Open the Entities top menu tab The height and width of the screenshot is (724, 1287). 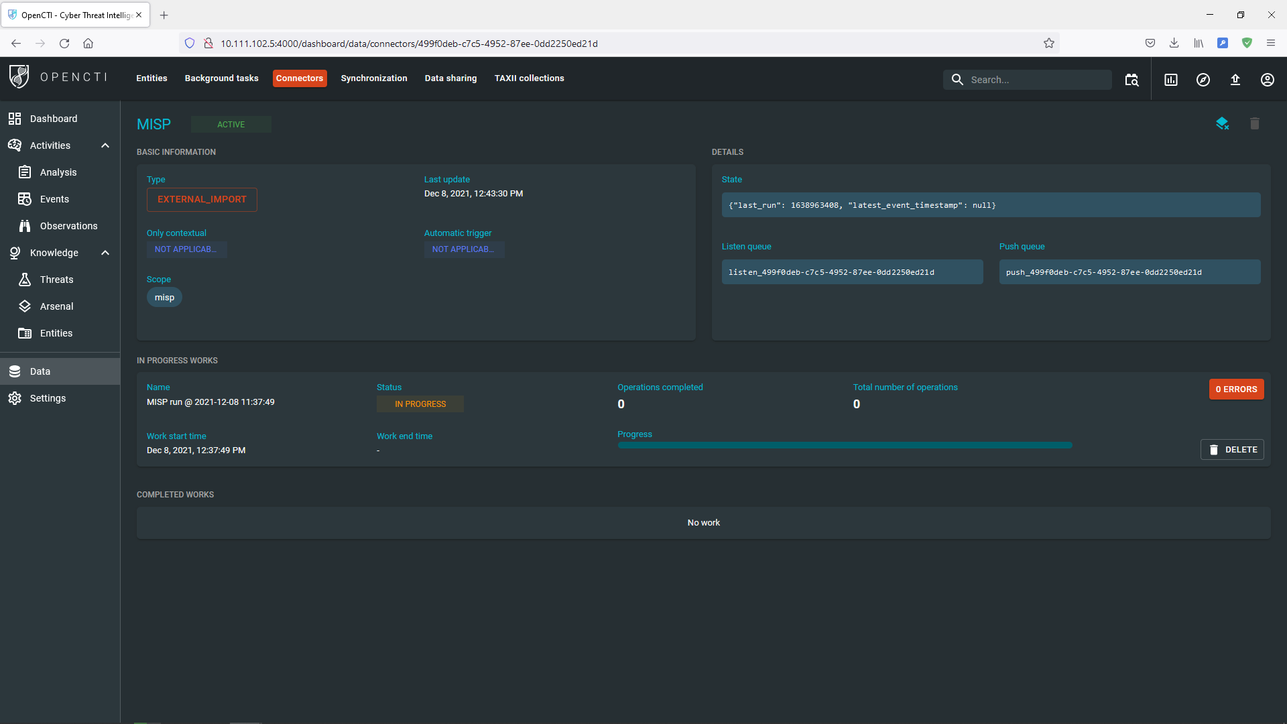(x=151, y=78)
